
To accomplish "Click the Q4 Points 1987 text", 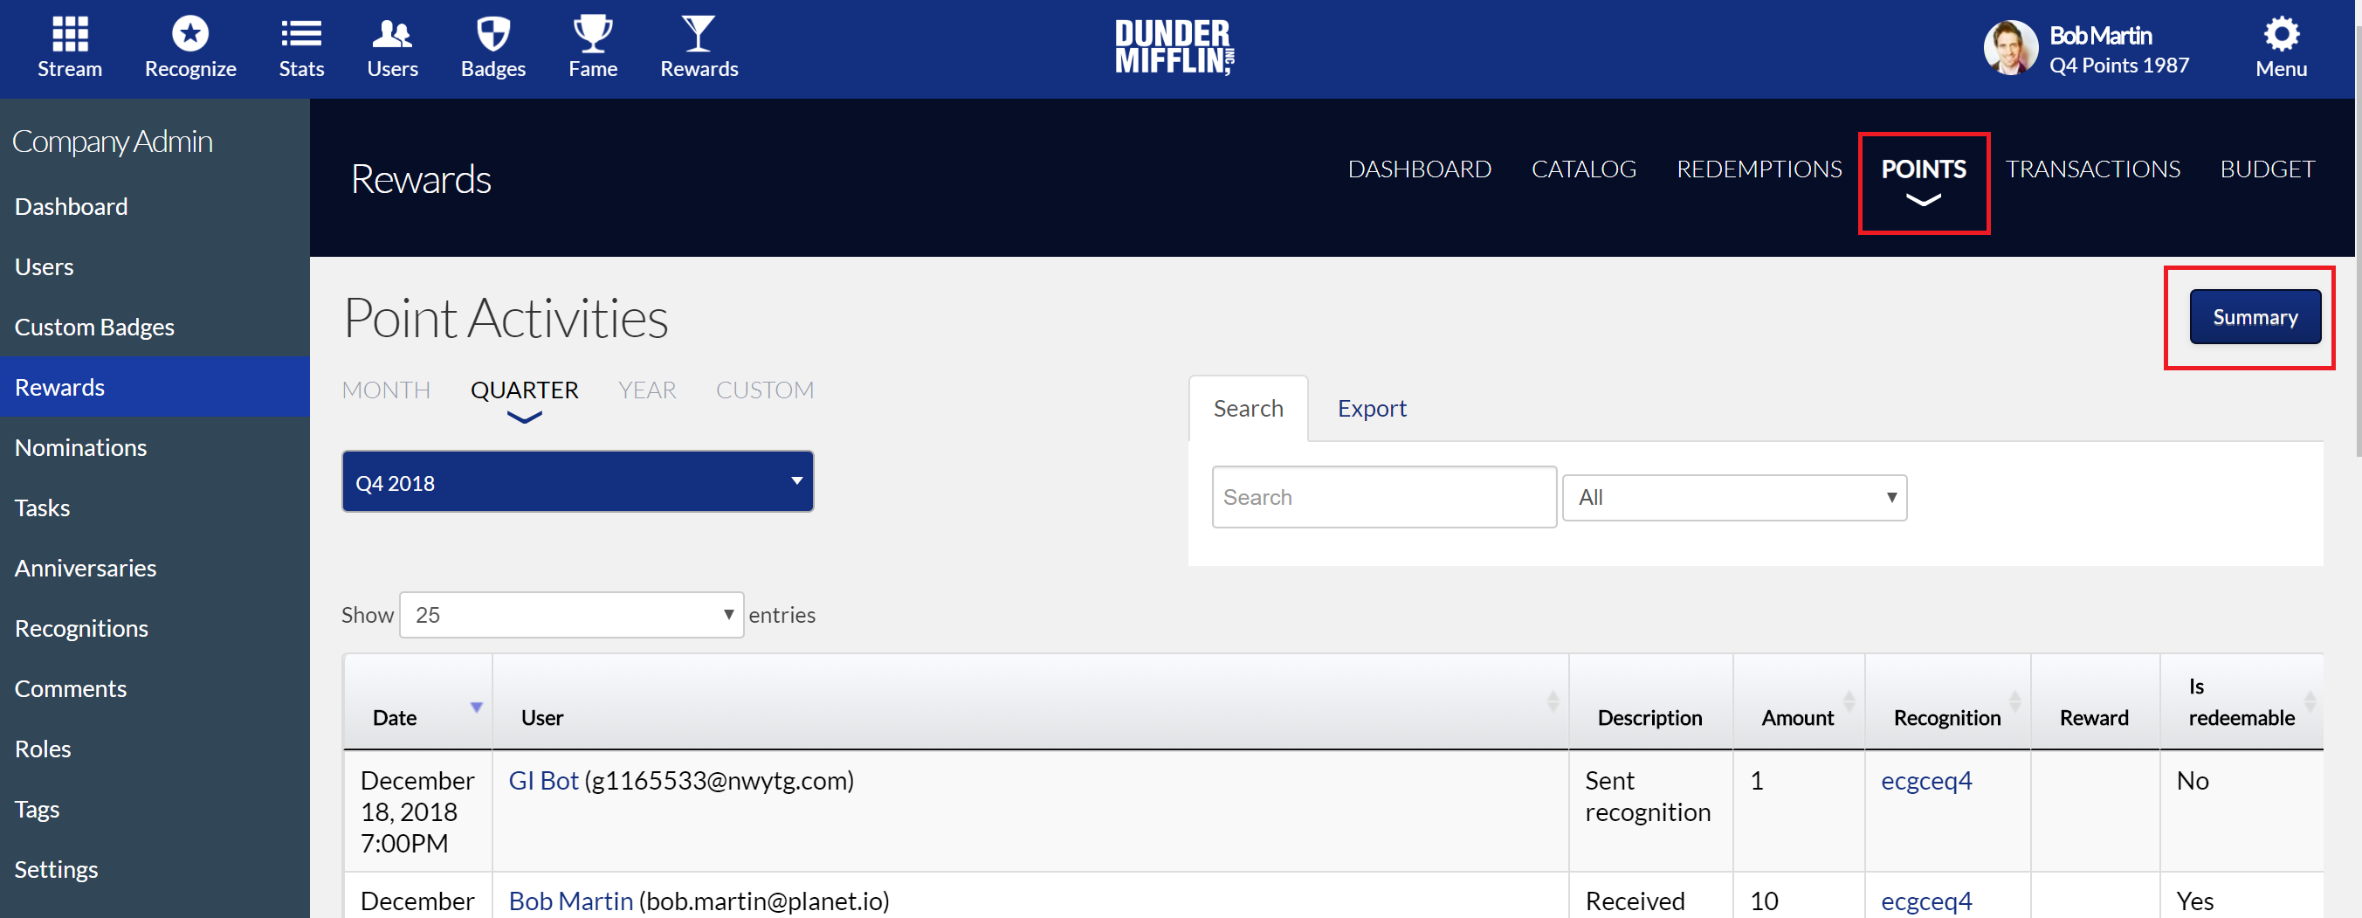I will [2118, 66].
